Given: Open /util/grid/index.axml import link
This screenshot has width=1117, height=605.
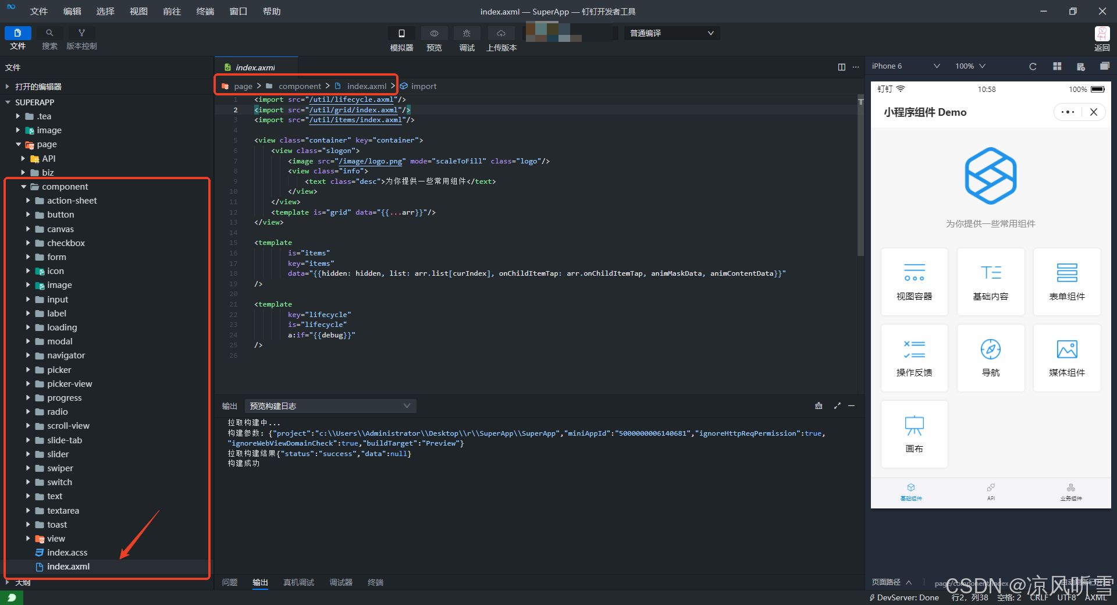Looking at the screenshot, I should 353,110.
